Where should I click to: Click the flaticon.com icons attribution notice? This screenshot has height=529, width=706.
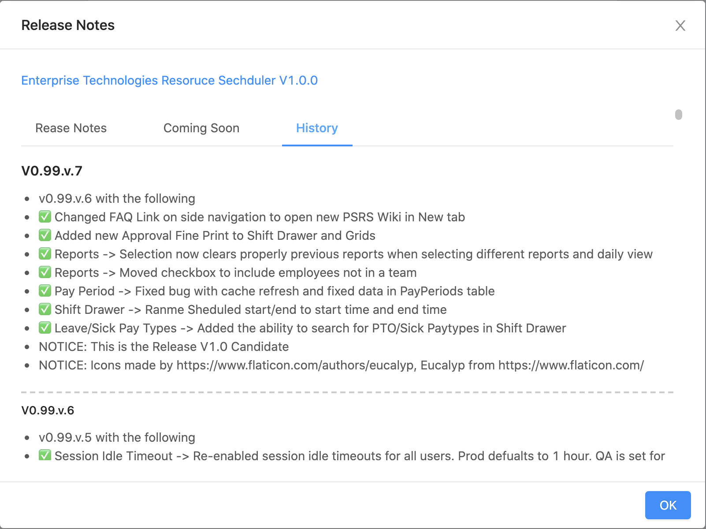341,365
